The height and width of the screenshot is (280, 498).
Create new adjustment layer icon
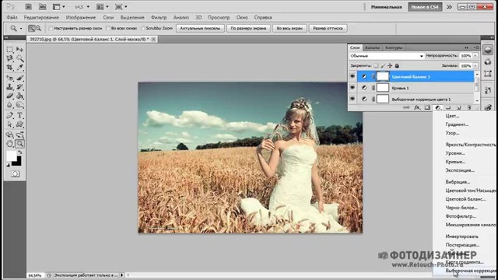point(437,107)
